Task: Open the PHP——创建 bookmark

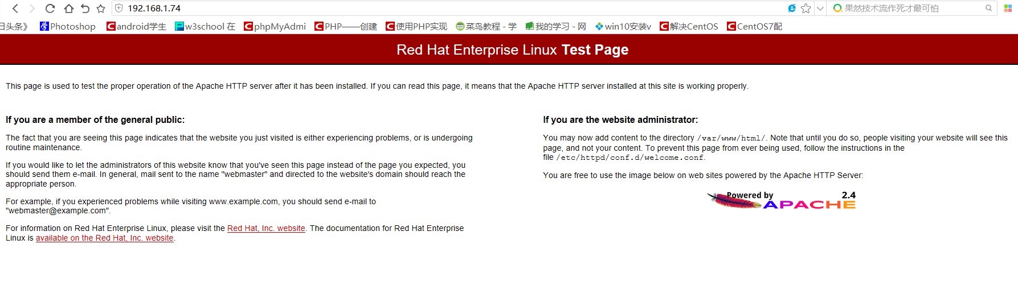Action: pos(346,26)
